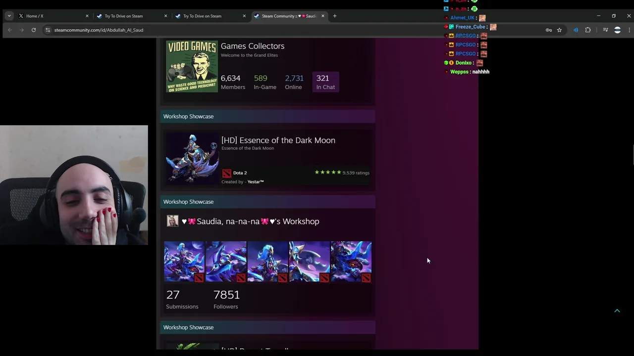Open the Extensions puzzle icon

tap(588, 30)
